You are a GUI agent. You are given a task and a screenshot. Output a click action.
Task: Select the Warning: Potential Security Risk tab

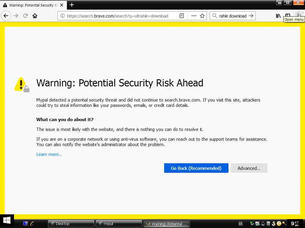click(x=33, y=5)
